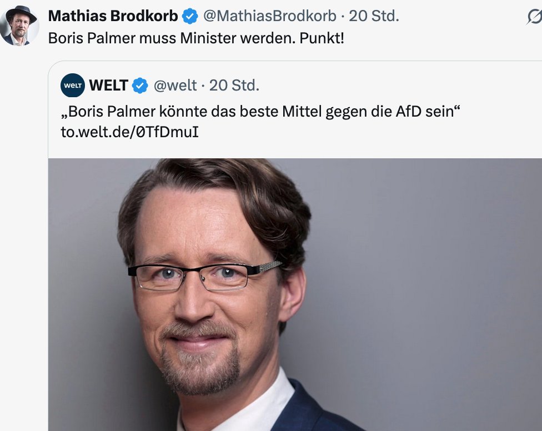Viewport: 542px width, 431px height.
Task: Click WELT's blue verified checkmark
Action: [x=140, y=86]
